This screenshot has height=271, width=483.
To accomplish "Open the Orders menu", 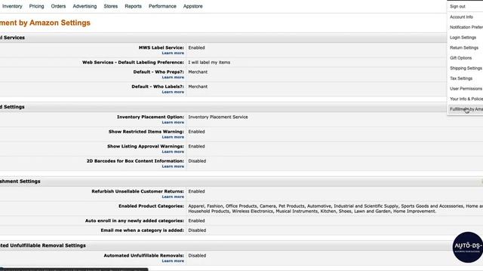I will 58,6.
